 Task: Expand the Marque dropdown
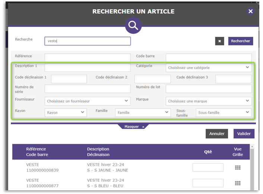[208, 101]
